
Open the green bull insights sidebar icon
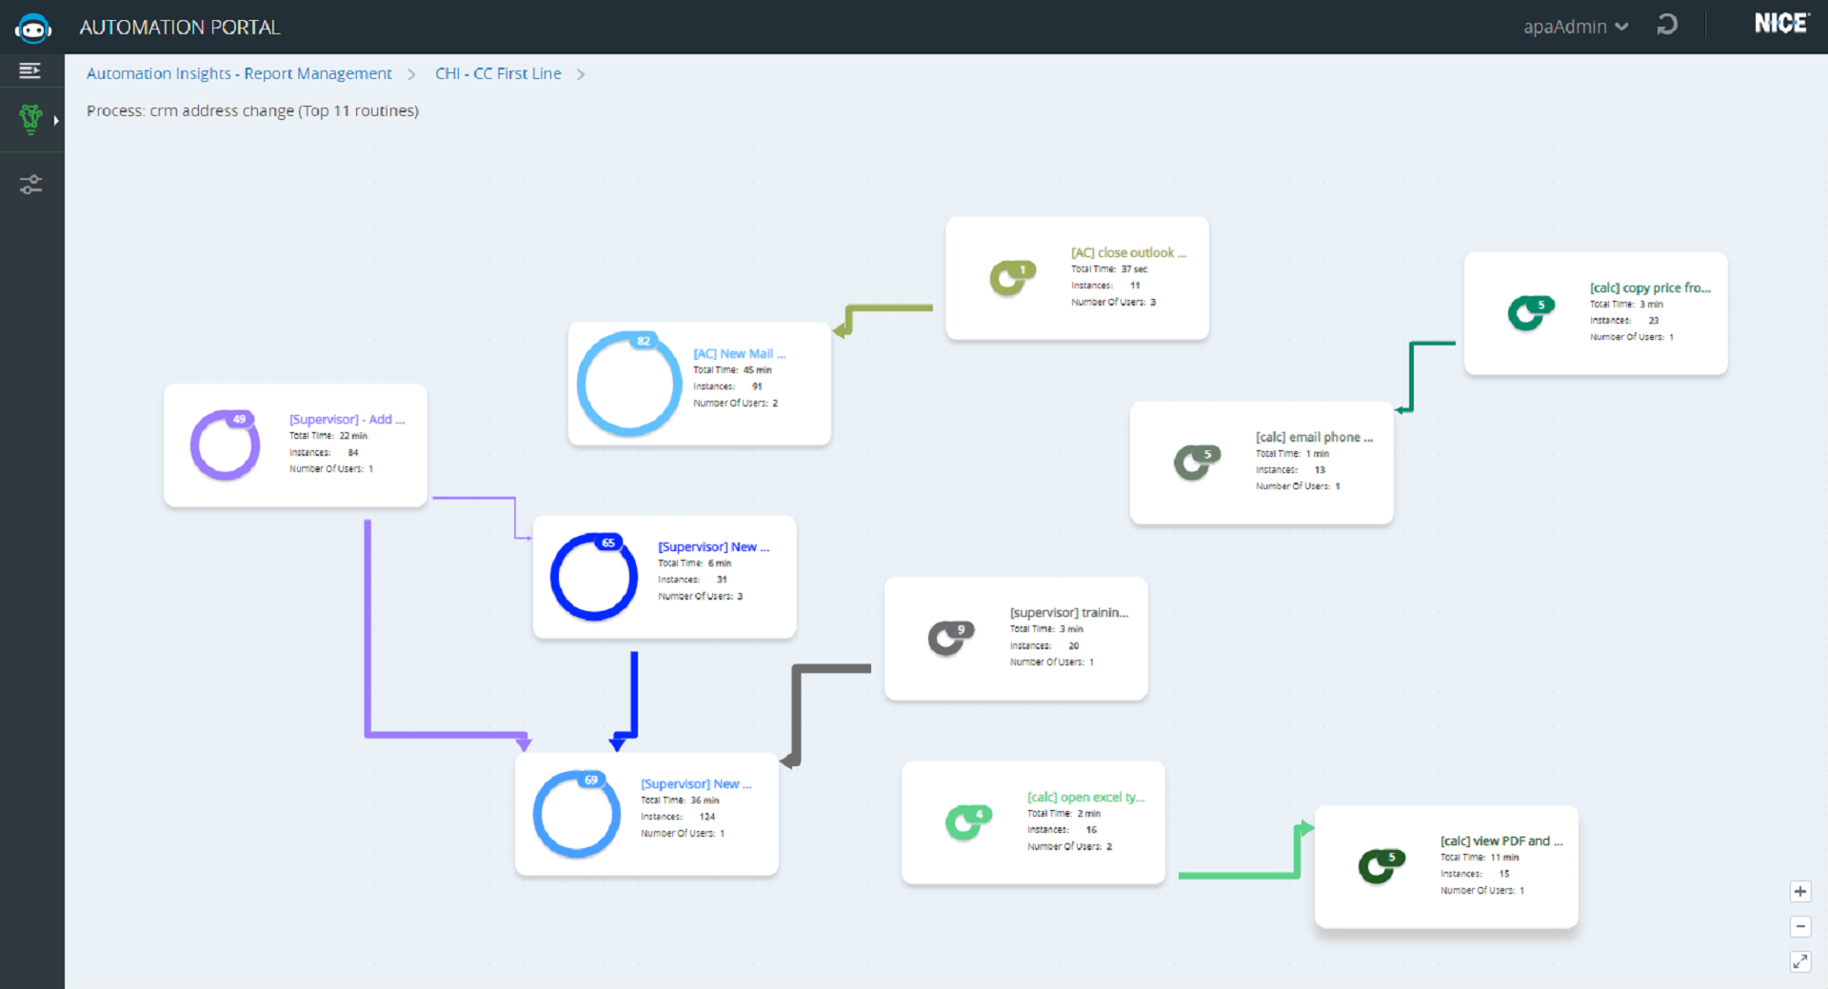point(30,119)
